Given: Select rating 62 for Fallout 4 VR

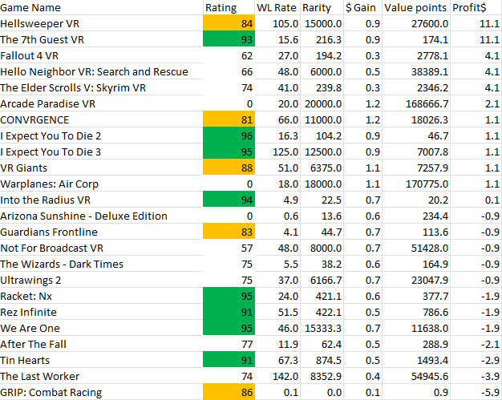Looking at the screenshot, I should pos(229,55).
